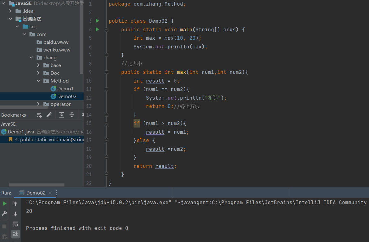The height and width of the screenshot is (242, 369).
Task: Fold the if block at line 11
Action: [x=106, y=89]
